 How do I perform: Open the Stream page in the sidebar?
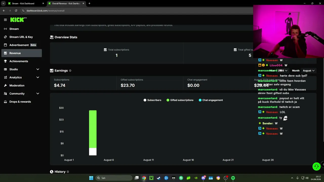tap(22, 29)
